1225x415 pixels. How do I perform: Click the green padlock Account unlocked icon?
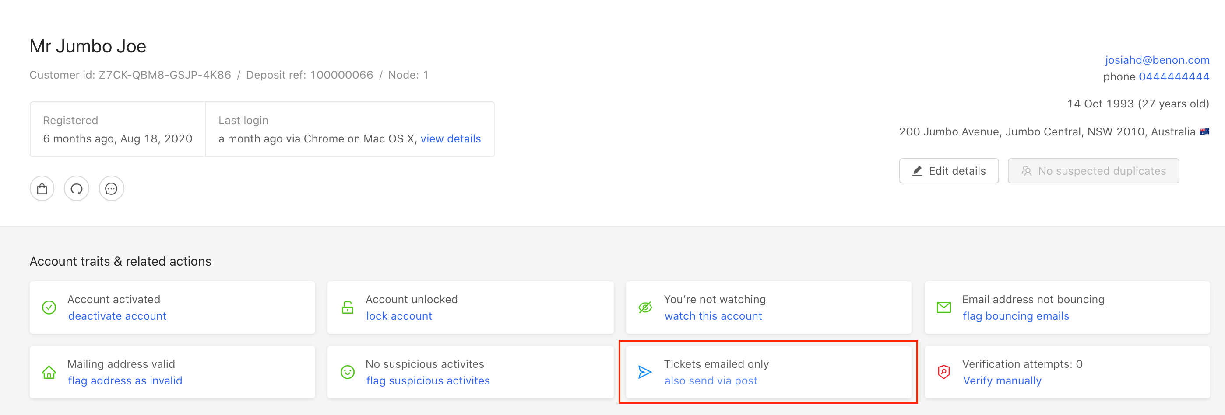click(x=348, y=308)
